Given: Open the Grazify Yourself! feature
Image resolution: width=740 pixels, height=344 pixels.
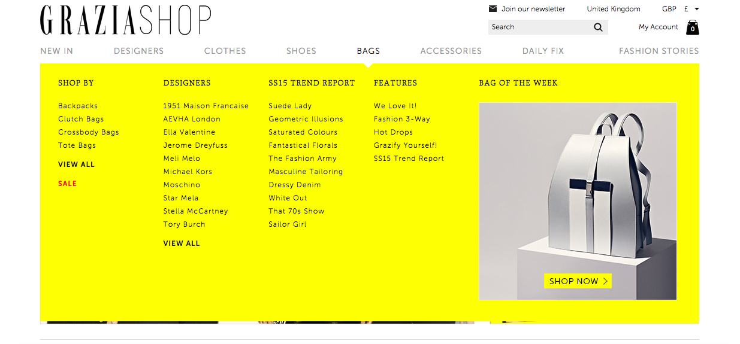Looking at the screenshot, I should click(405, 145).
